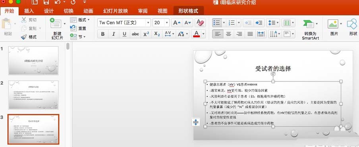The image size is (359, 147).
Task: Click the decrease indent icon
Action: (248, 23)
